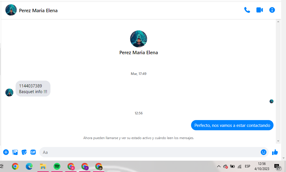This screenshot has height=172, width=286.
Task: Start a video call in the chat header
Action: point(259,10)
